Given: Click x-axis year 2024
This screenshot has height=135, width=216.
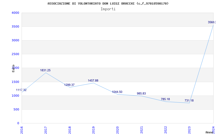Looking at the screenshot, I should [213, 130].
